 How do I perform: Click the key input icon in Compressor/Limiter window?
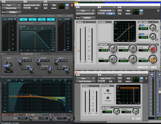78,18
